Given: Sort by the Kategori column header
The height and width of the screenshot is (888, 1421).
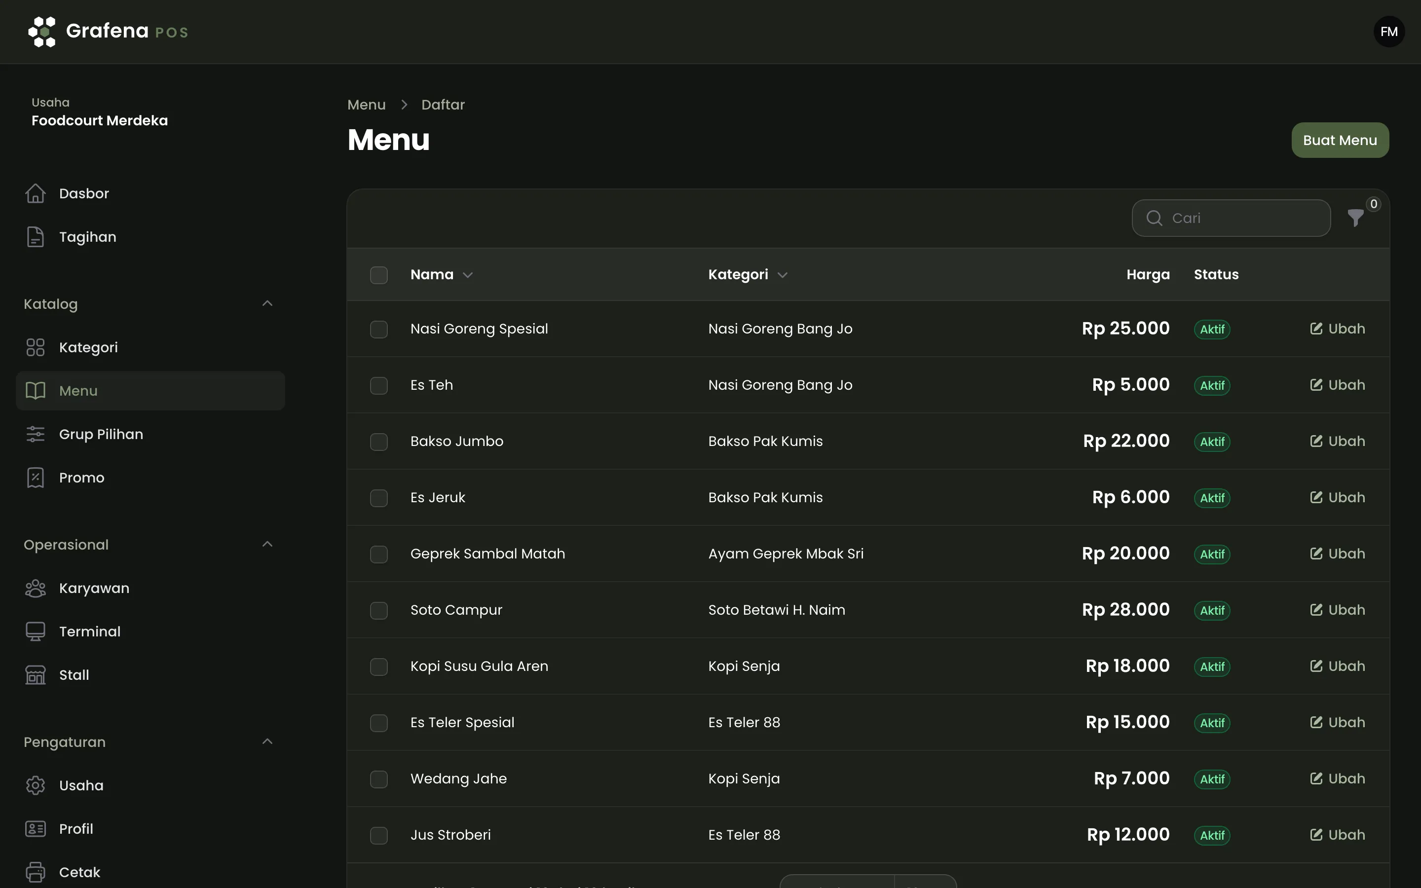Looking at the screenshot, I should (748, 274).
